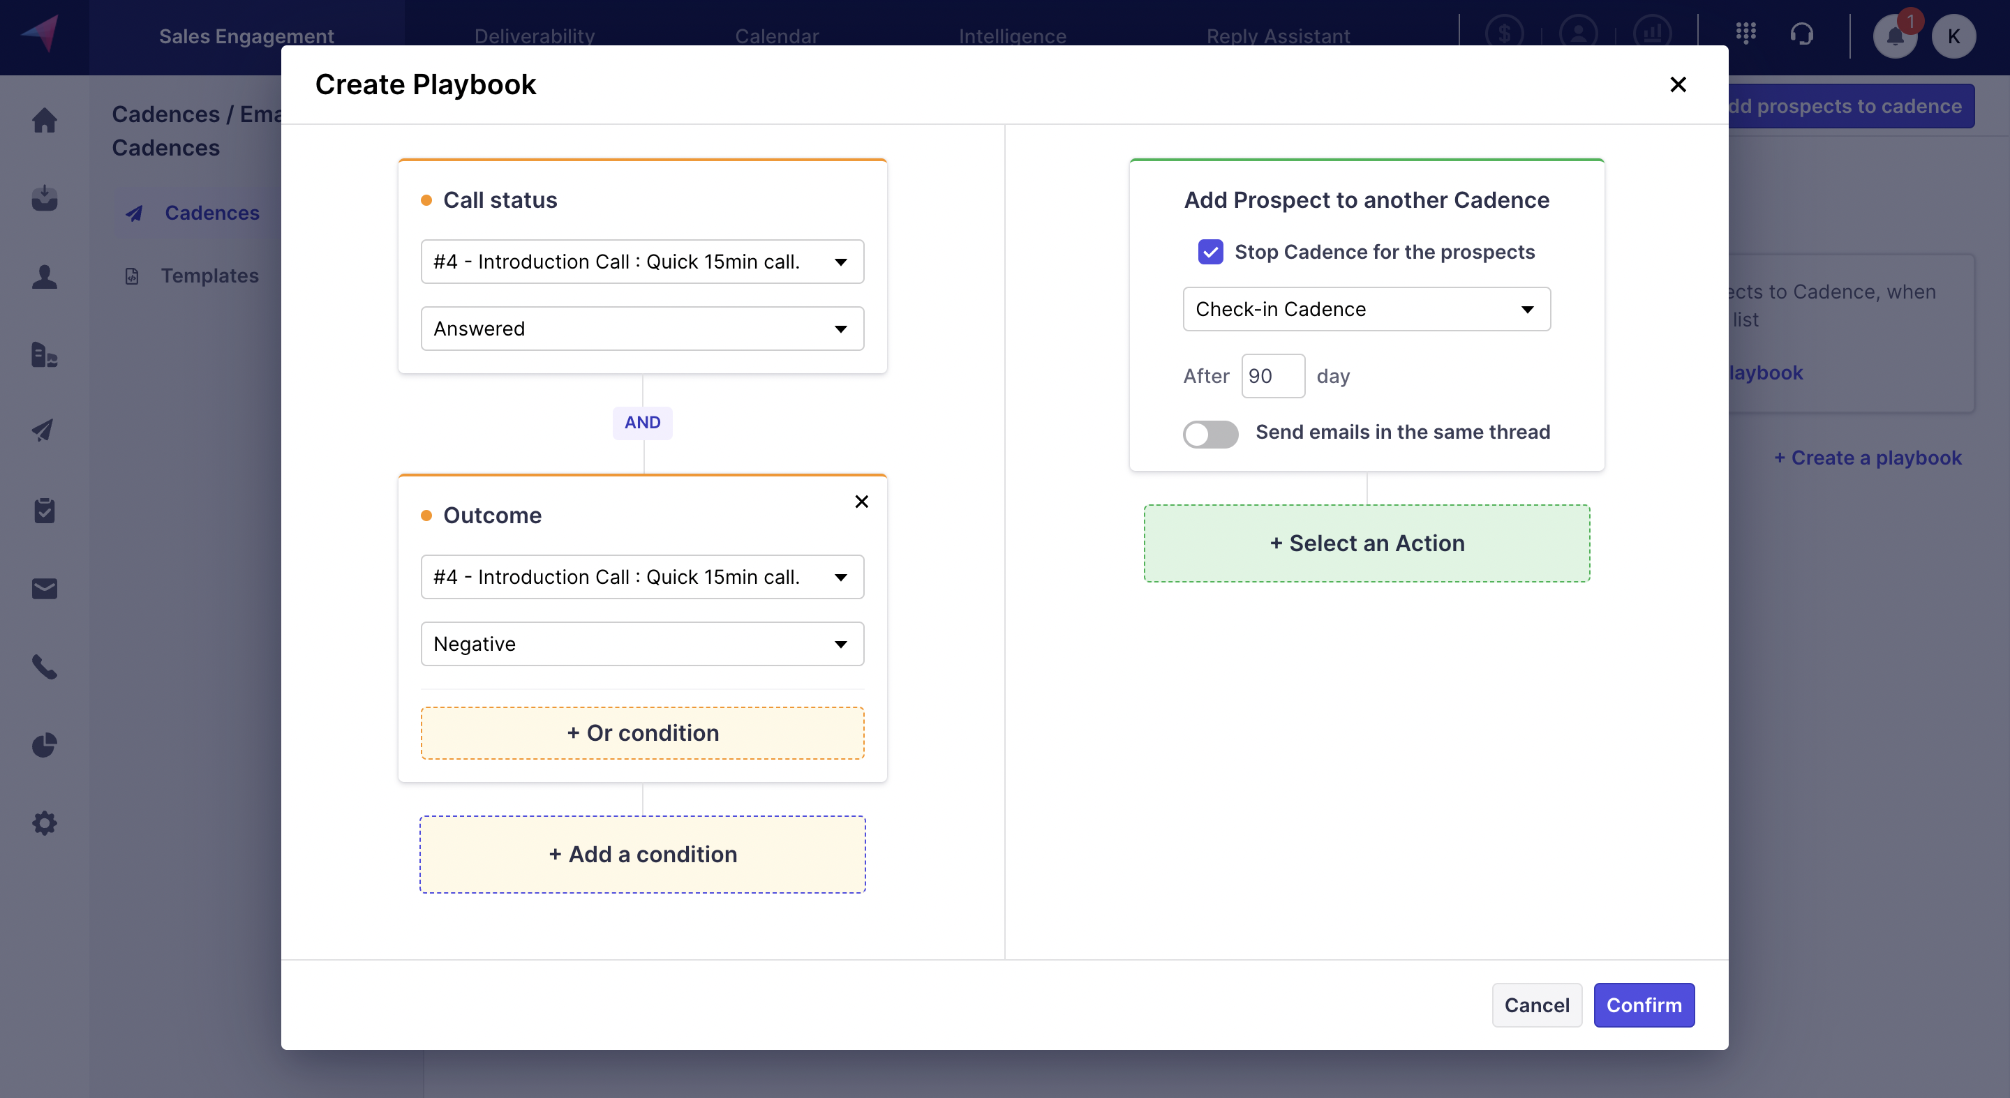Image resolution: width=2010 pixels, height=1098 pixels.
Task: Click the Intelligence tab icon
Action: click(x=1013, y=33)
